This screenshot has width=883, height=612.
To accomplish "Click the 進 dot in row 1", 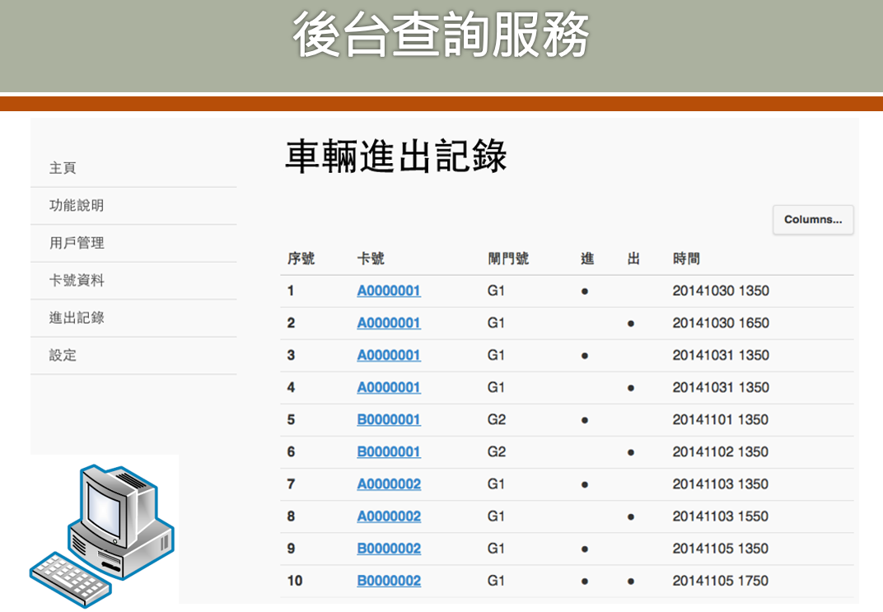I will pyautogui.click(x=585, y=292).
